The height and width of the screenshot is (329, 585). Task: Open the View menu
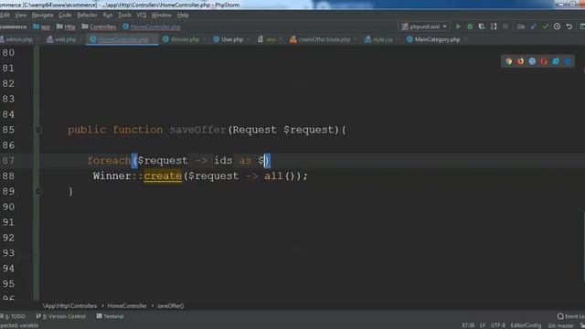20,15
